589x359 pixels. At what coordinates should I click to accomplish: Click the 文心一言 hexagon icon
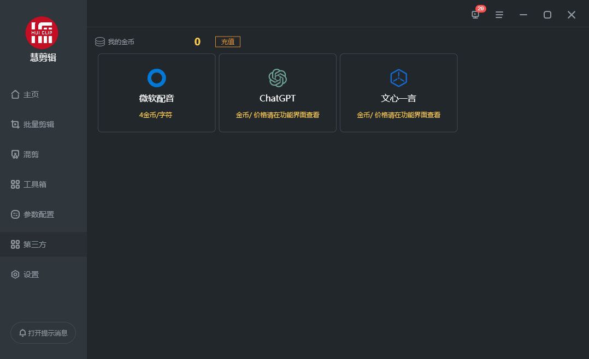pyautogui.click(x=399, y=78)
